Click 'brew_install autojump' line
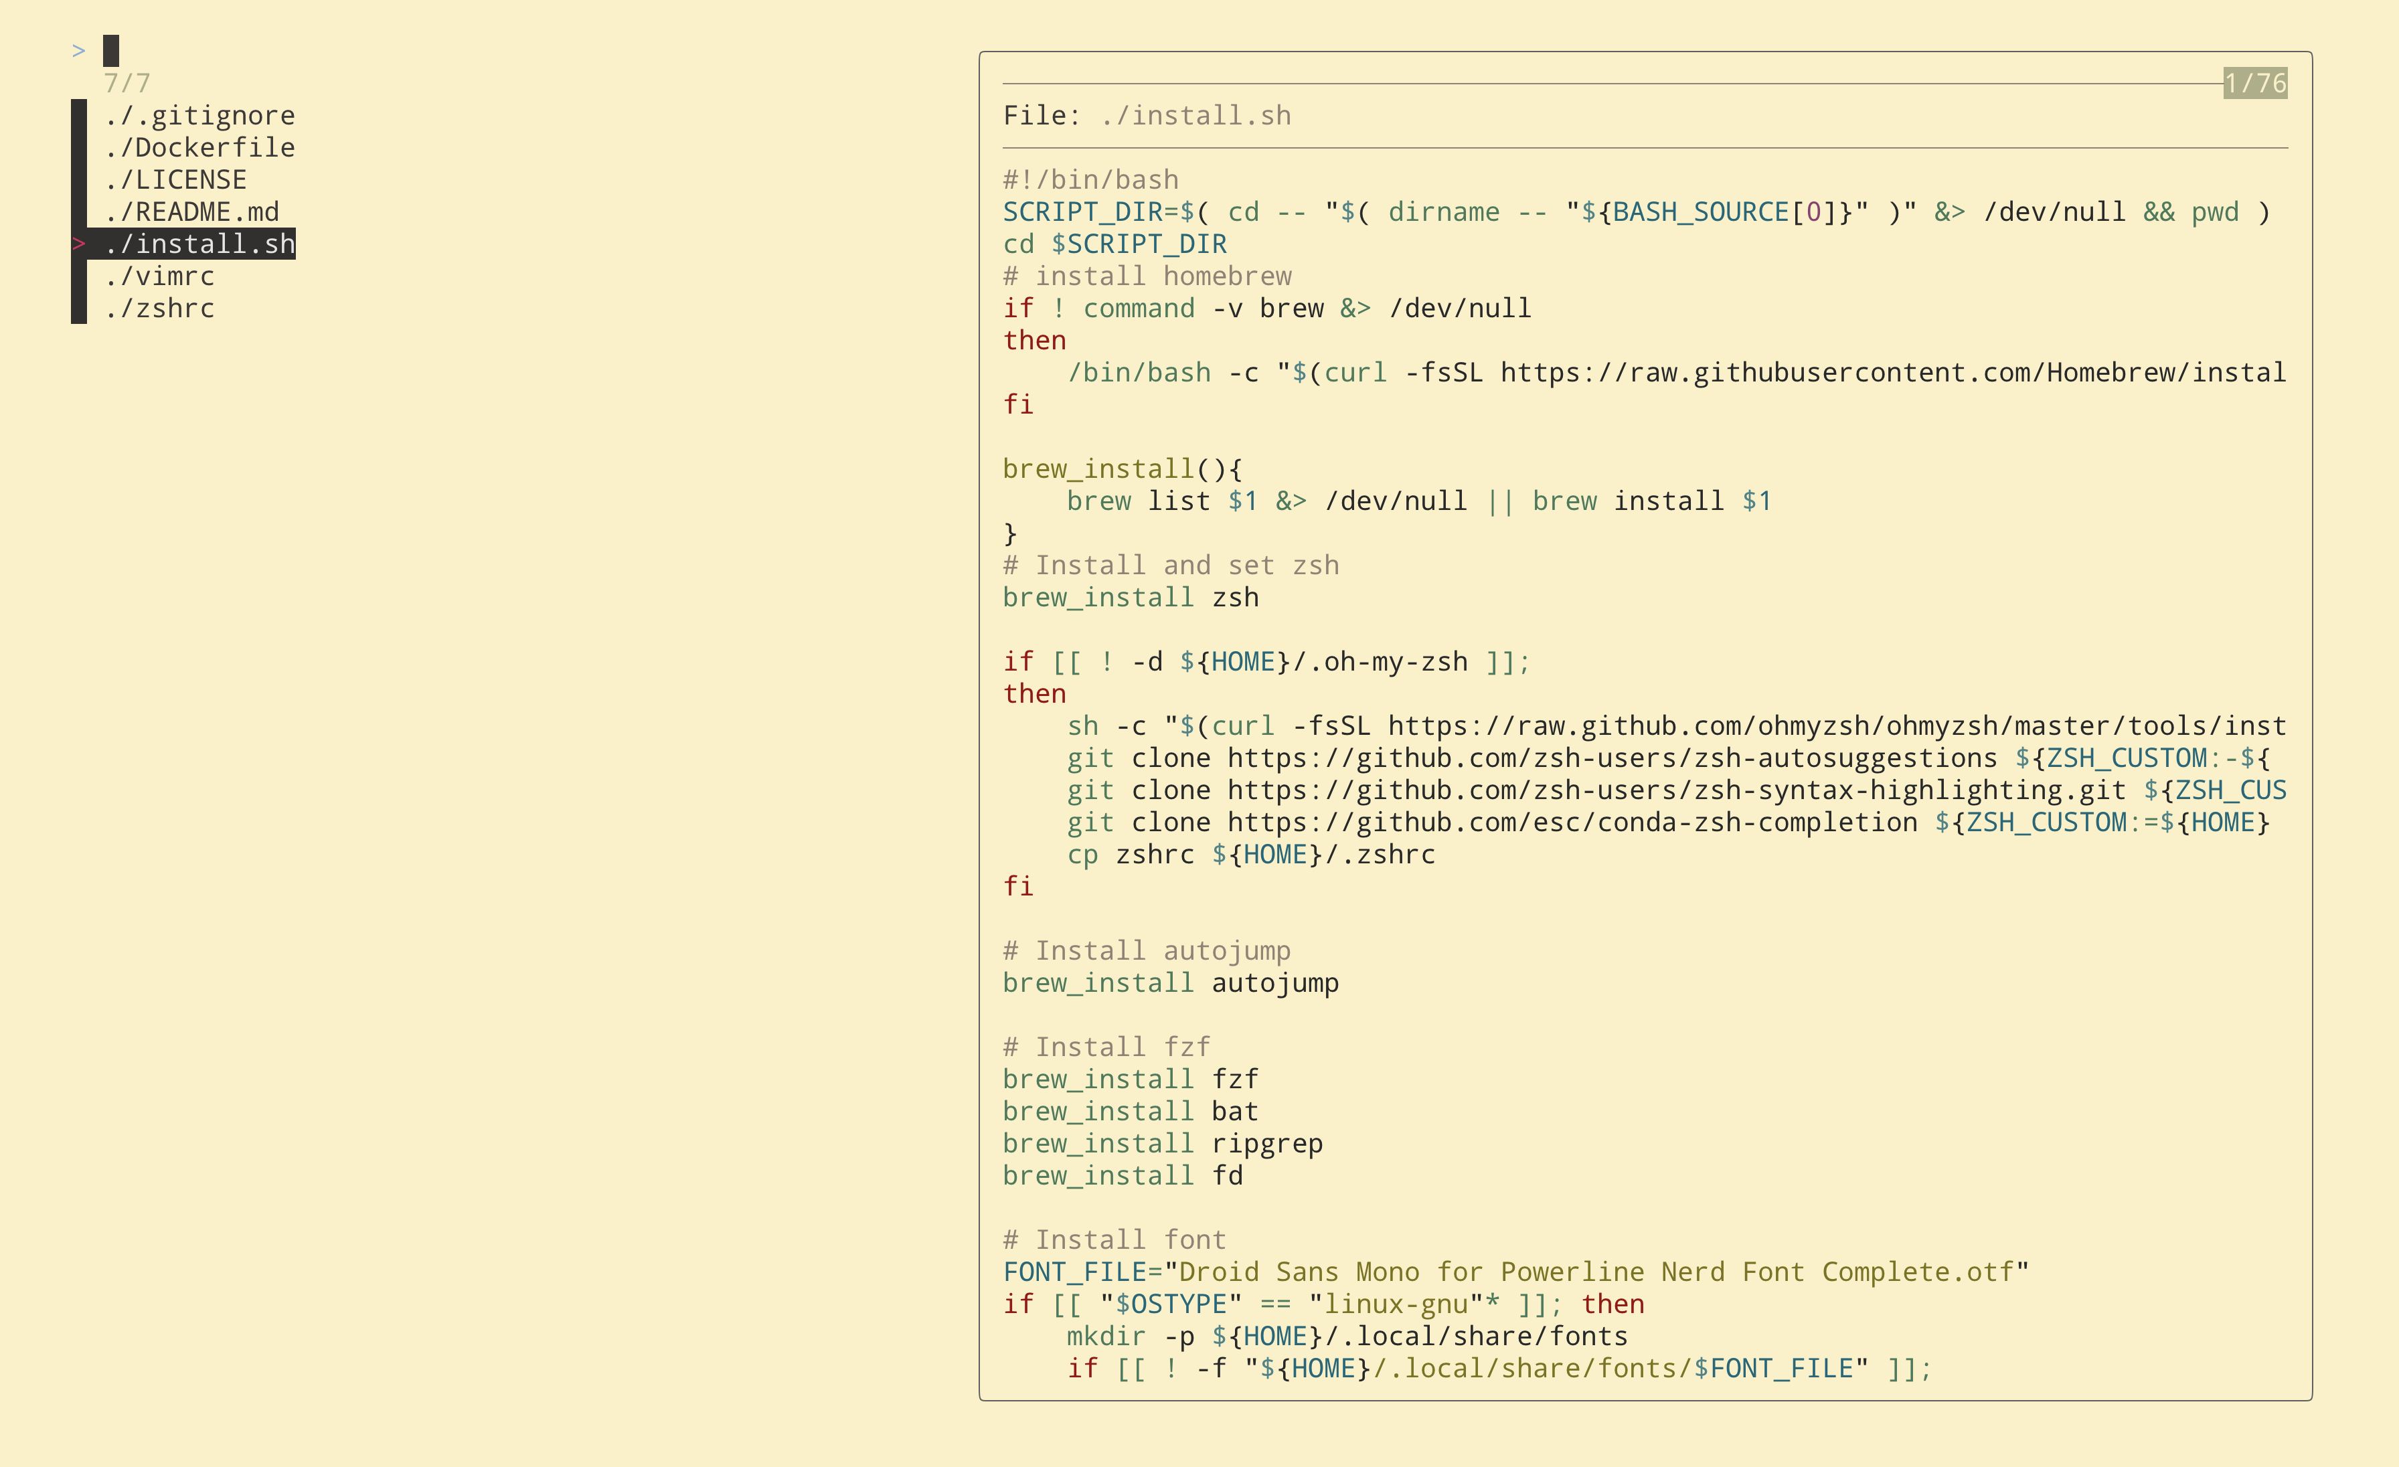The image size is (2399, 1467). pyautogui.click(x=1171, y=983)
